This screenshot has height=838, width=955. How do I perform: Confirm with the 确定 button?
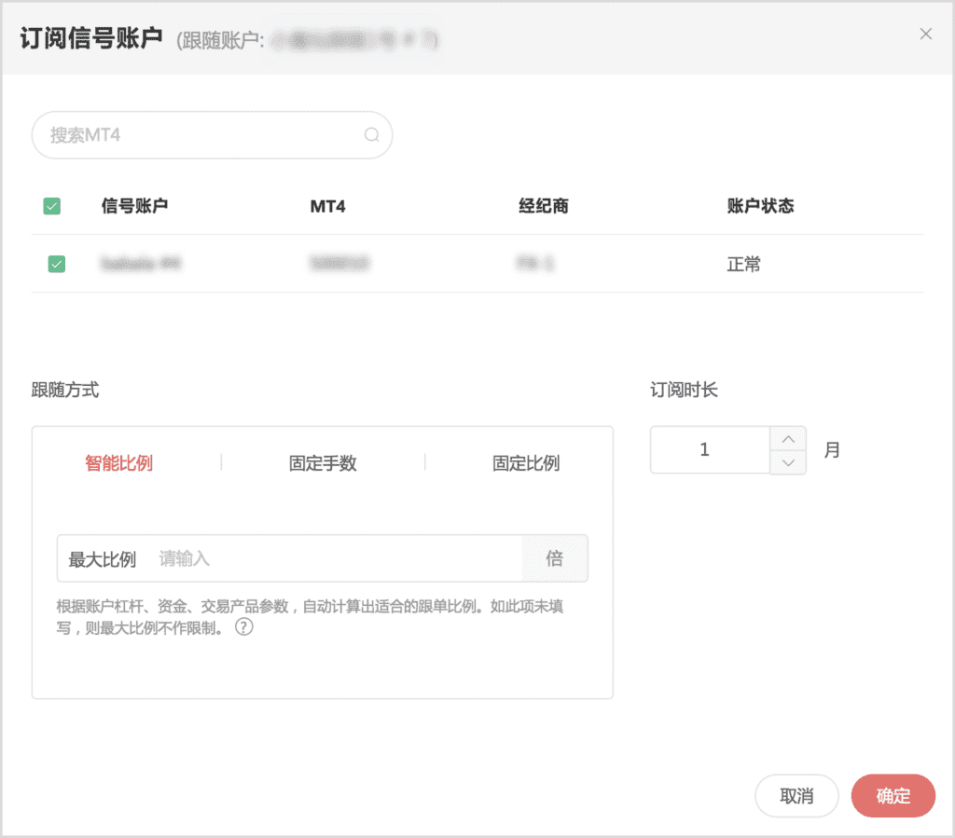pyautogui.click(x=893, y=796)
